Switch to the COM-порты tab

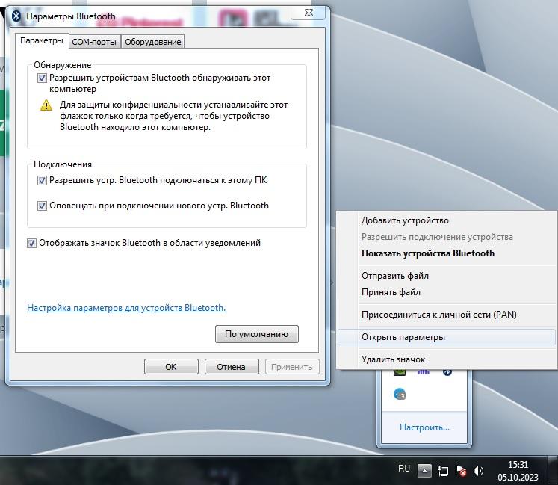94,42
